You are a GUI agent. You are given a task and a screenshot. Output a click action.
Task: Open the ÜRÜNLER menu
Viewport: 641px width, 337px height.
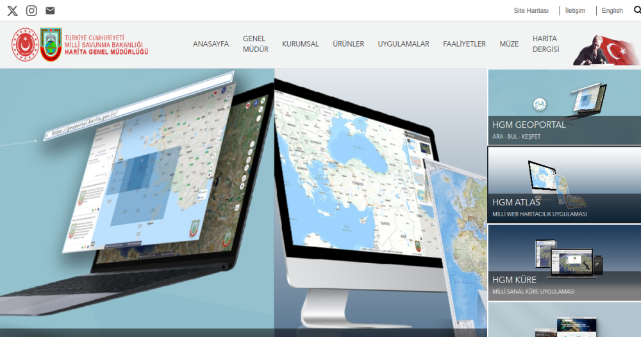(x=348, y=44)
